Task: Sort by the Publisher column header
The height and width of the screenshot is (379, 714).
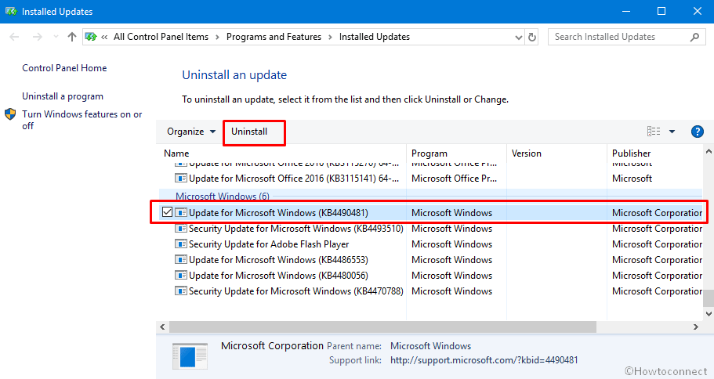Action: click(631, 153)
